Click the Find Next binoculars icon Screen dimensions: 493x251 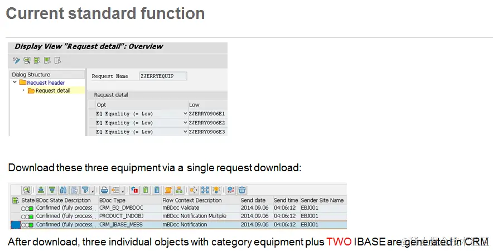(74, 190)
